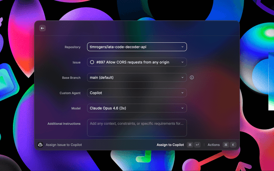Focus the Additional Instructions text box
This screenshot has height=171, width=274.
(137, 127)
